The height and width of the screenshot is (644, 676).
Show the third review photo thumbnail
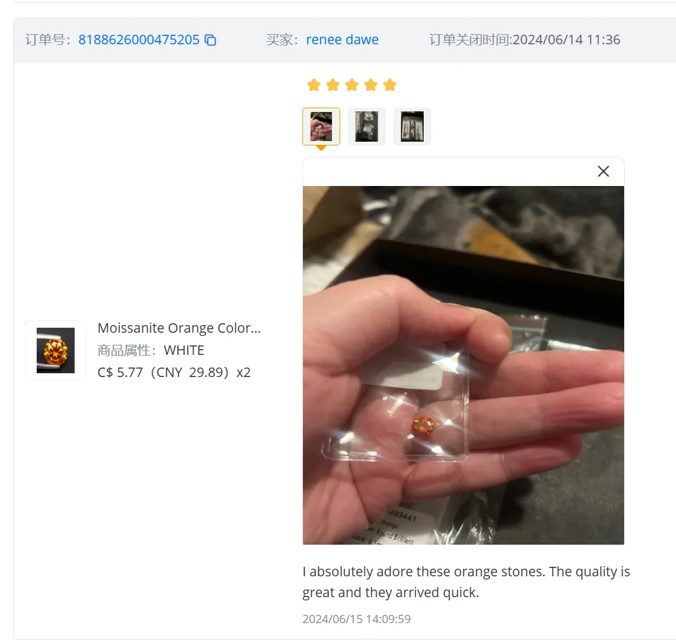coord(412,127)
